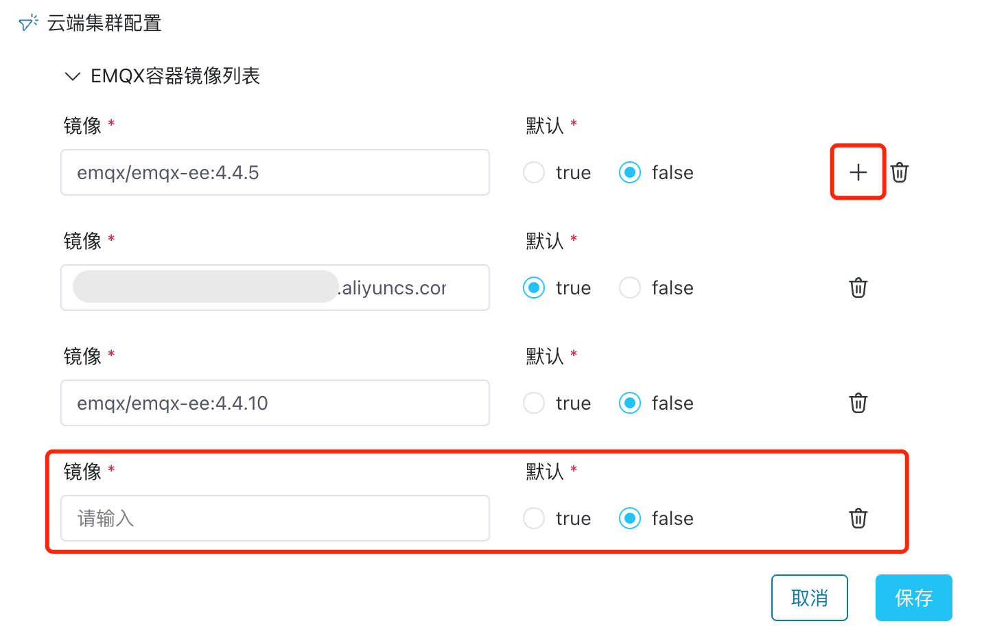
Task: Select false for emqx-ee:4.4.10 default
Action: pyautogui.click(x=630, y=403)
